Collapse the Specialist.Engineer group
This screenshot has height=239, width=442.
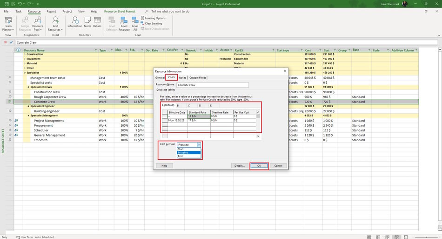(x=28, y=106)
